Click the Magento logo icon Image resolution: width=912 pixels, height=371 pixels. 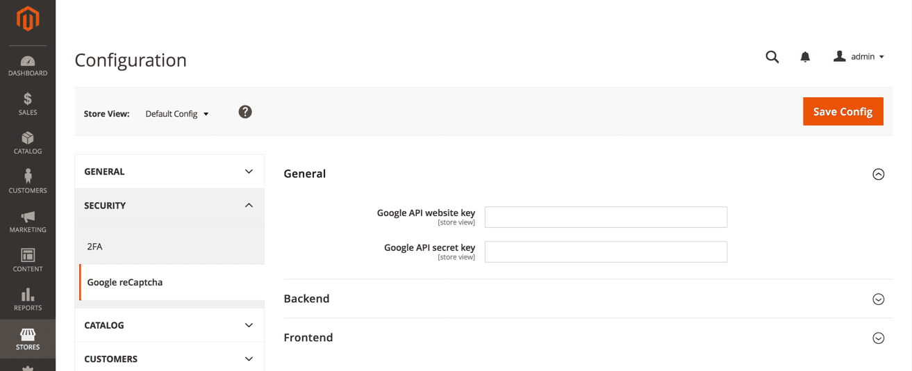[28, 19]
